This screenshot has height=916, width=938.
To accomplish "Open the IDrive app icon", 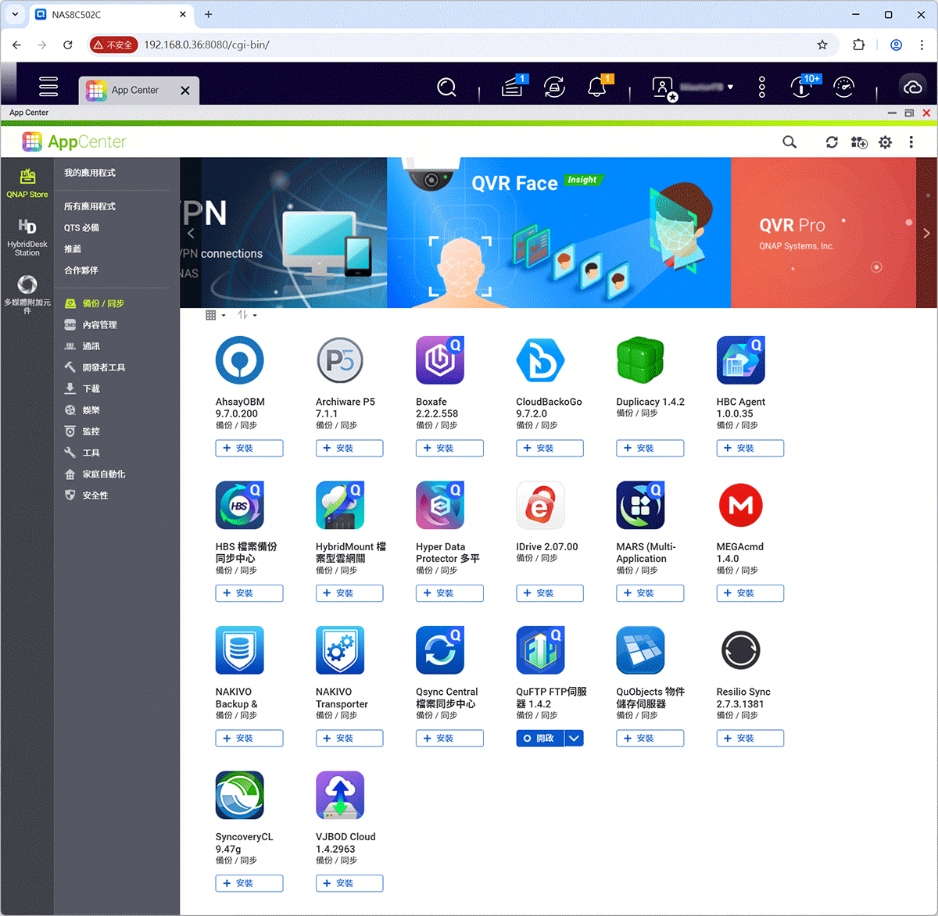I will [x=540, y=506].
